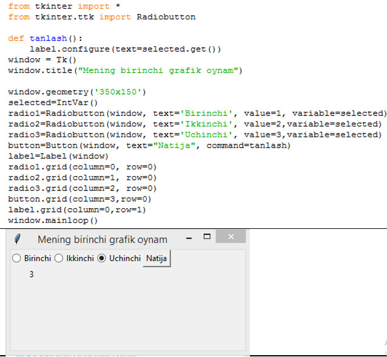Screen dimensions: 387x357
Task: Click the window.title code line
Action: 124,70
